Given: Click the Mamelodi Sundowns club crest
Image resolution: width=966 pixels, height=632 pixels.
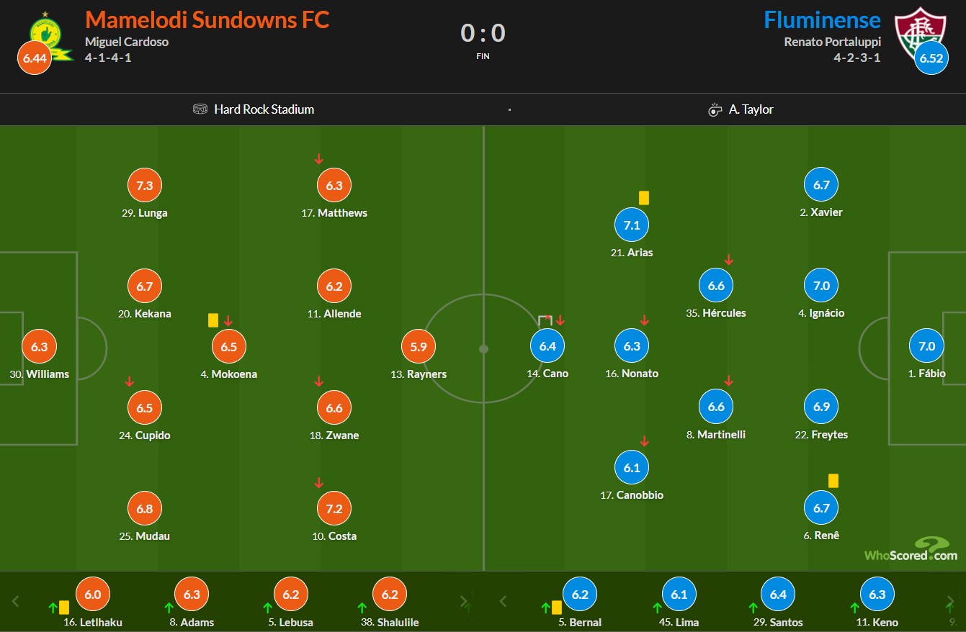Looking at the screenshot, I should [x=49, y=36].
